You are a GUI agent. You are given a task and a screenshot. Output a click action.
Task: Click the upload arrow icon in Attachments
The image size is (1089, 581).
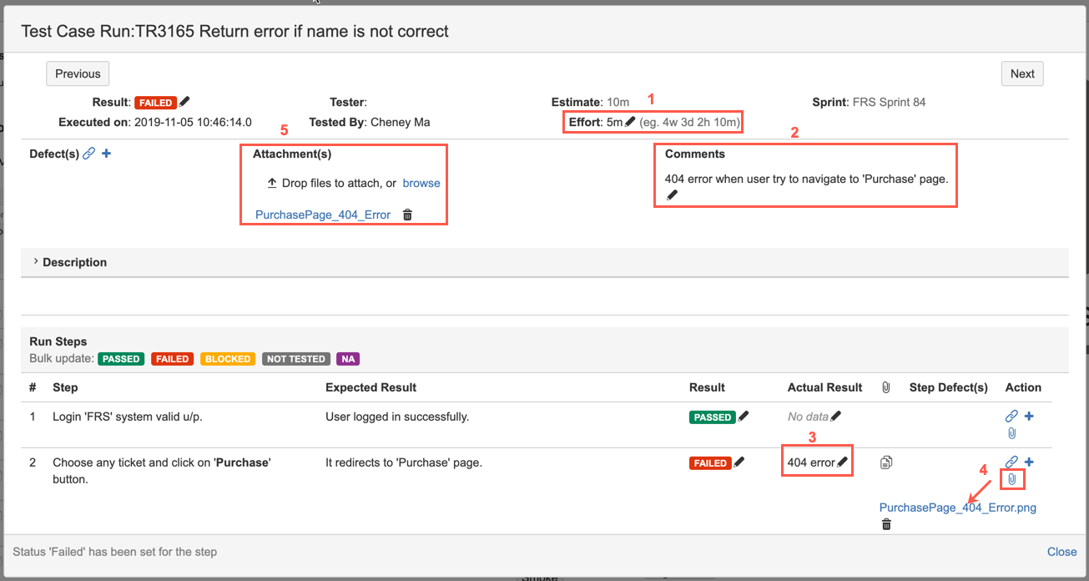click(271, 183)
